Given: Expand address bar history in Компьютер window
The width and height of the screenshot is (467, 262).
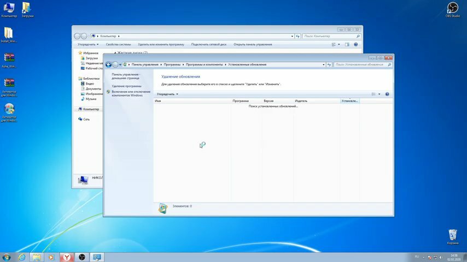Looking at the screenshot, I should point(292,36).
